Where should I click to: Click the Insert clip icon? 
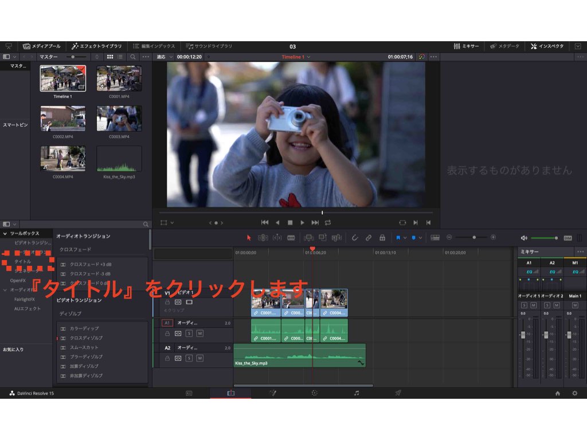point(309,238)
